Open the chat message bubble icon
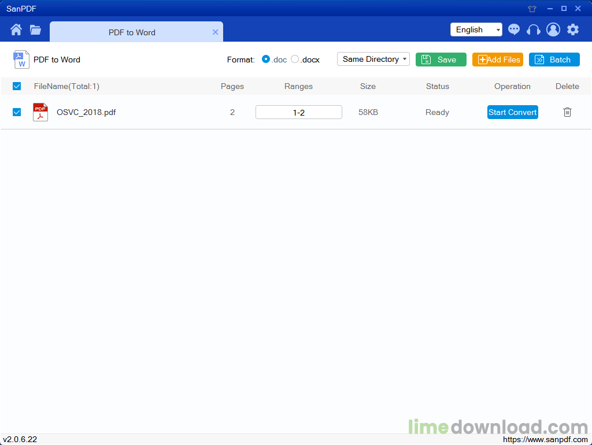 click(x=514, y=29)
